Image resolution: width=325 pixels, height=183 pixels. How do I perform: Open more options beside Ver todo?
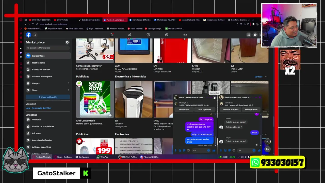pyautogui.click(x=266, y=77)
